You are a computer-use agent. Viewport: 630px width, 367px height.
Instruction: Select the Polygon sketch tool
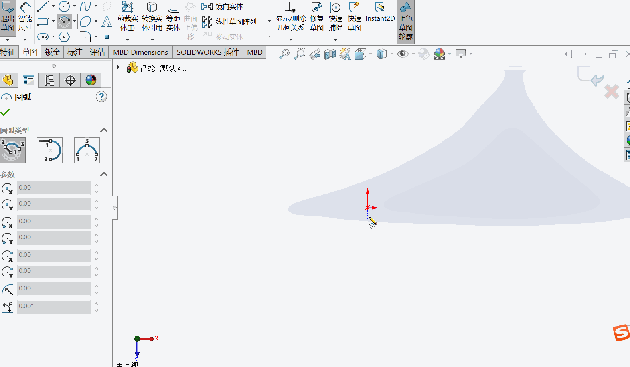[64, 37]
